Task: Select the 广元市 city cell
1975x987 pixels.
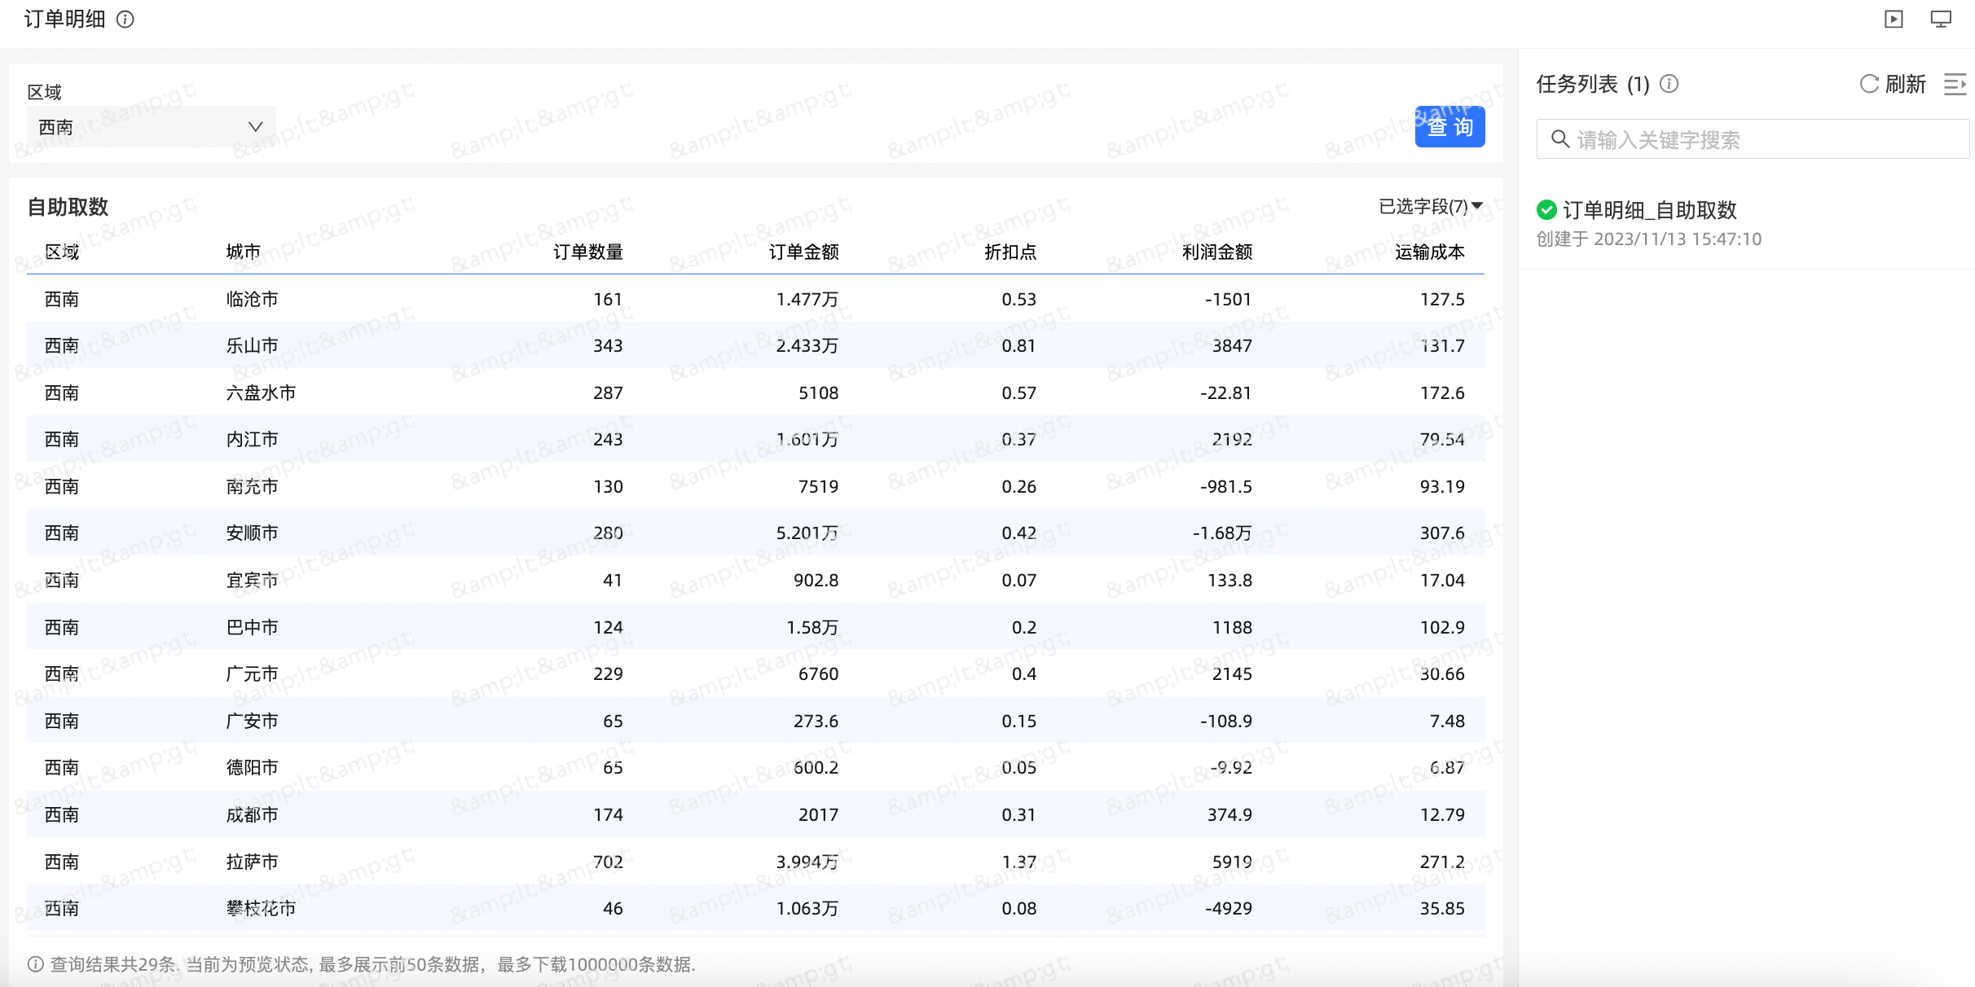Action: tap(253, 673)
